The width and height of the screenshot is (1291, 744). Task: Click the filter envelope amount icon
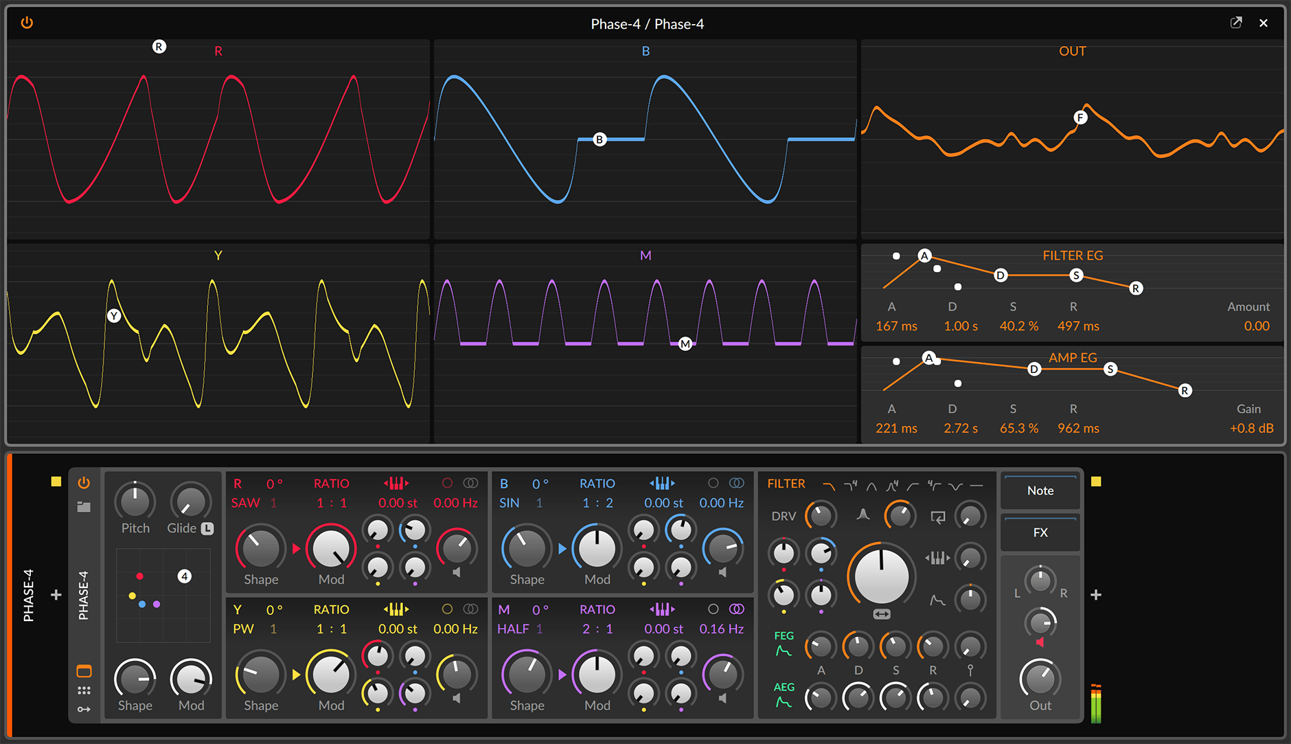coord(937,600)
